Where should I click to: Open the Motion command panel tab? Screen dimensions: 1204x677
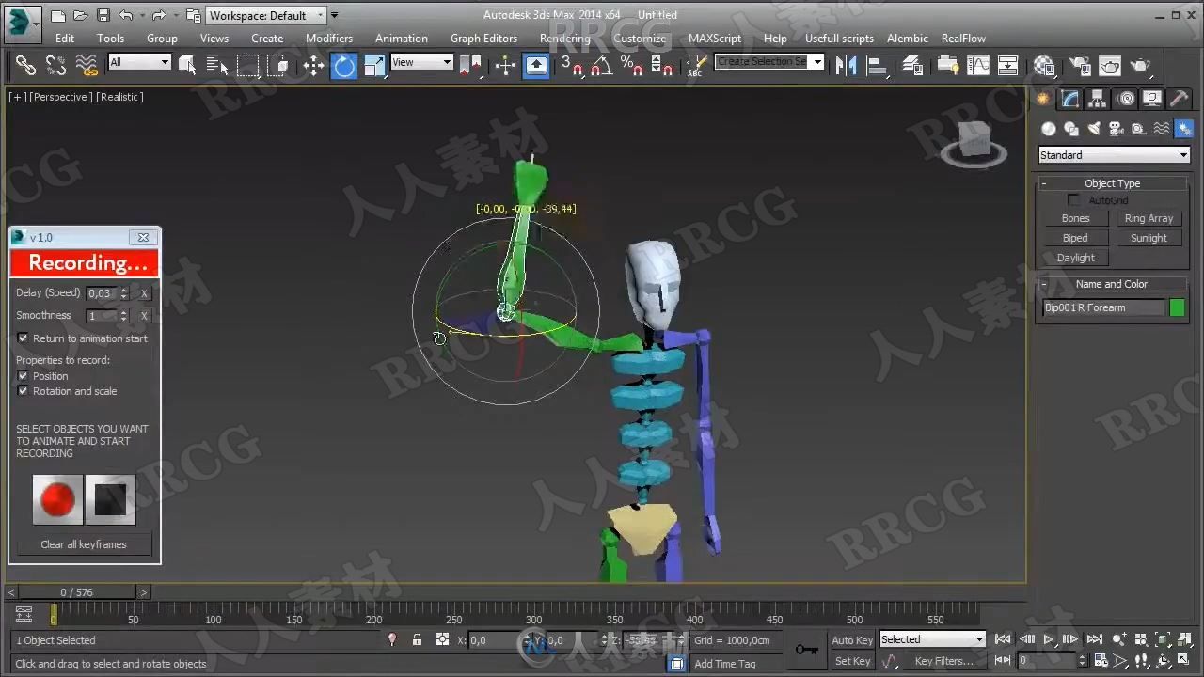[1125, 99]
